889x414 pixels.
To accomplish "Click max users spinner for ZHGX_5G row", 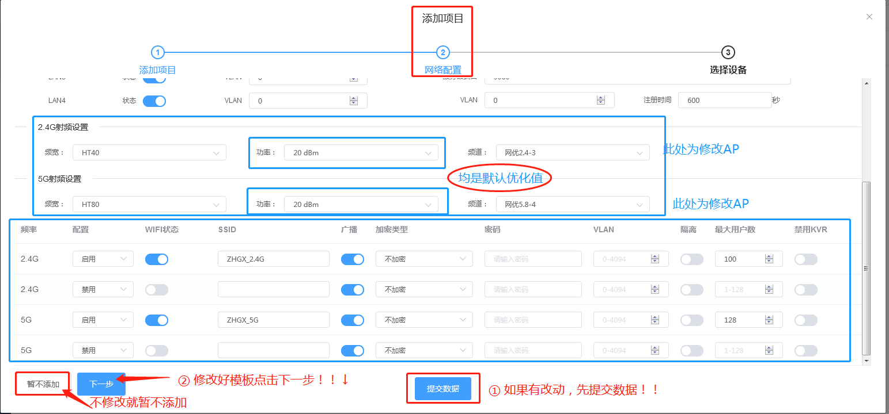I will (x=769, y=320).
